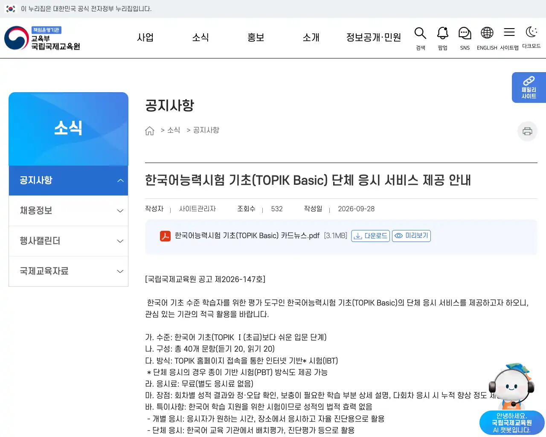Preview the attachment with 미리보기 button
This screenshot has height=437, width=546.
[412, 236]
